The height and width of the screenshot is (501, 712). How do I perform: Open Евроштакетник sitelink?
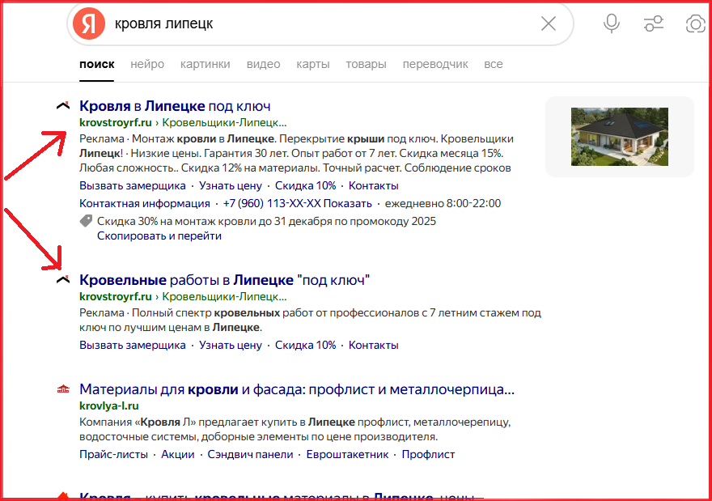tap(347, 455)
